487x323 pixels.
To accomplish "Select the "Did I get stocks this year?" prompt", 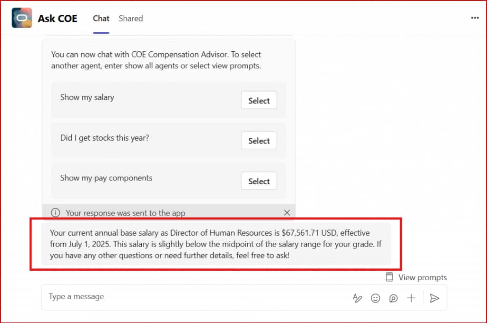I will (259, 141).
